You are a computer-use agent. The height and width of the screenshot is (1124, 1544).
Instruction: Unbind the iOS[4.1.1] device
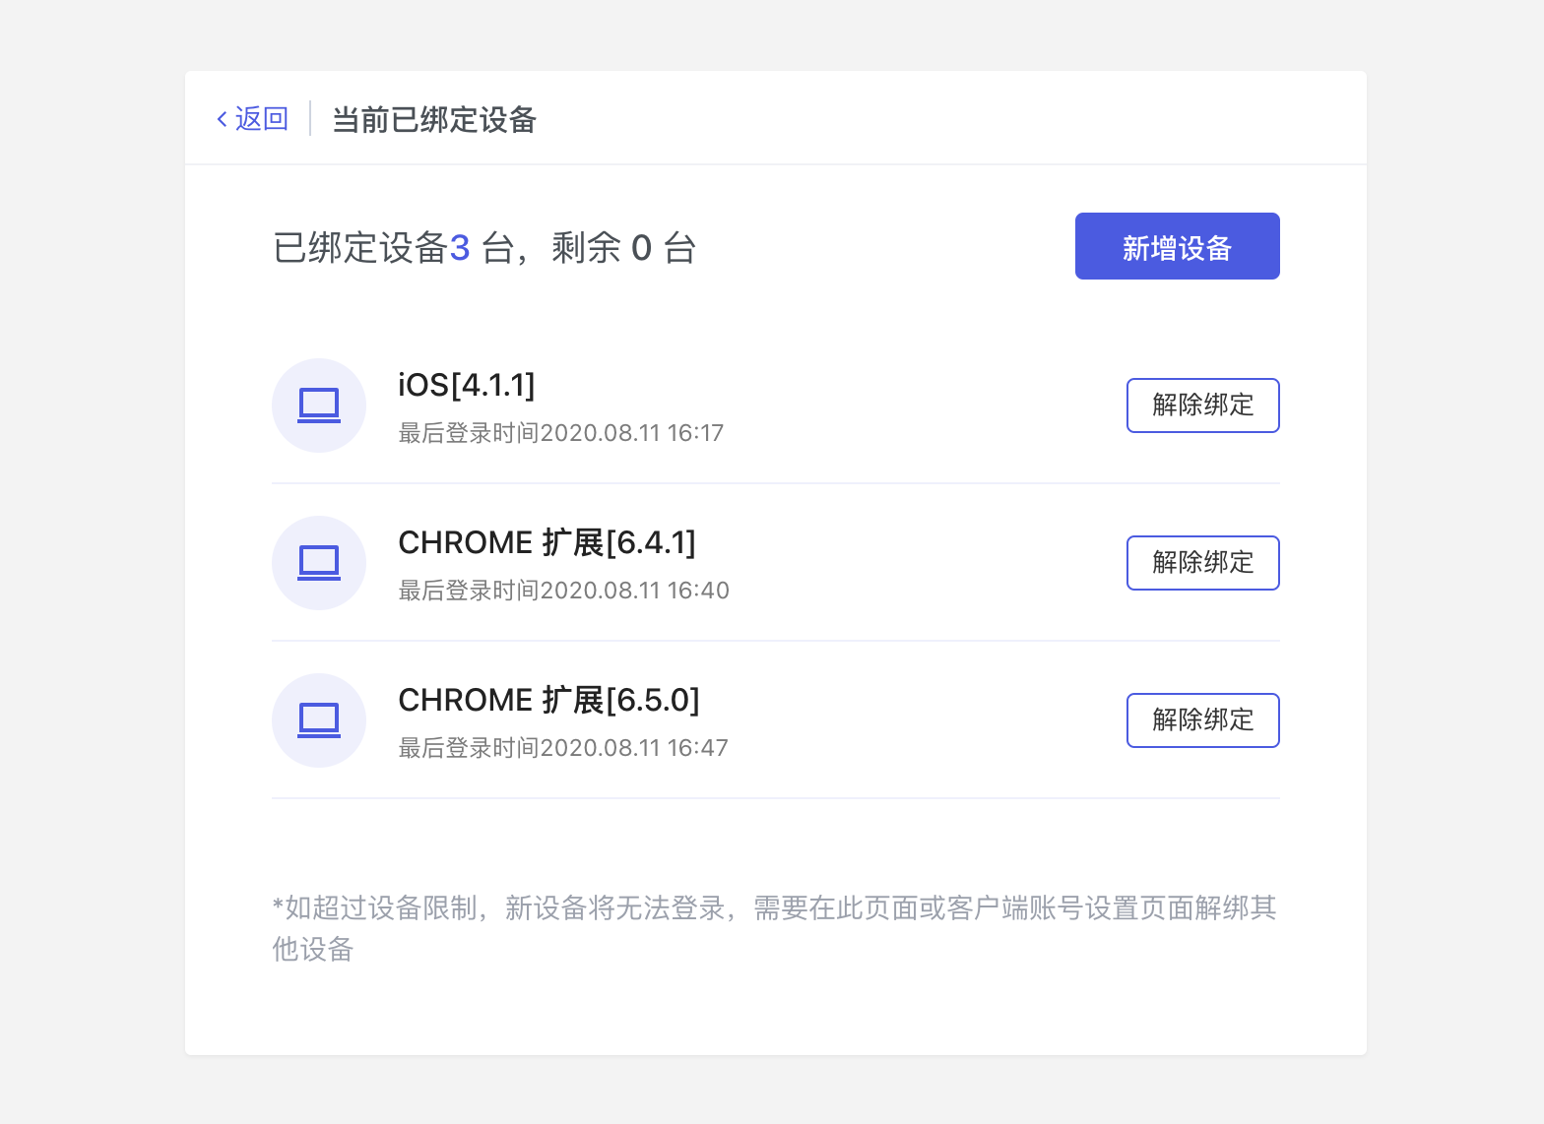click(1202, 406)
